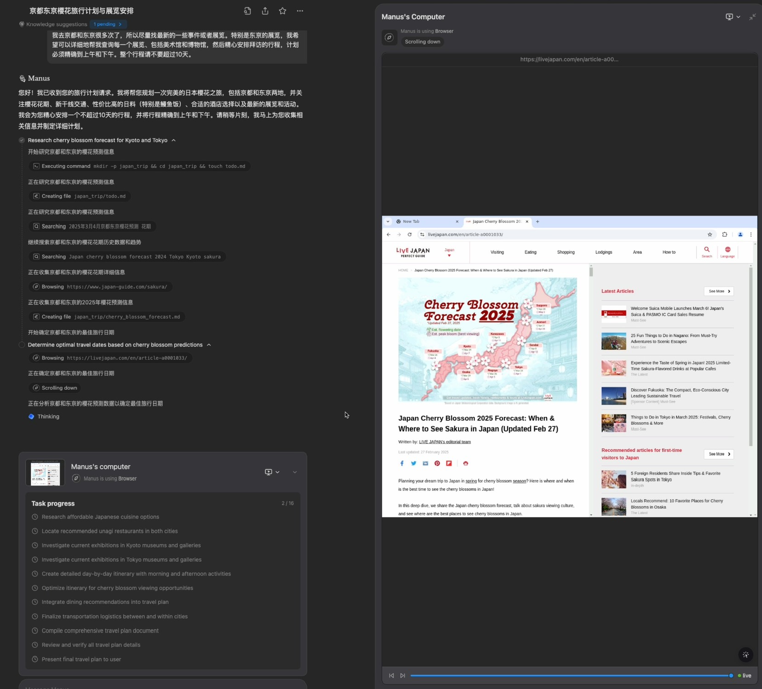This screenshot has height=689, width=762.
Task: Skip to previous step in playback
Action: click(x=391, y=675)
